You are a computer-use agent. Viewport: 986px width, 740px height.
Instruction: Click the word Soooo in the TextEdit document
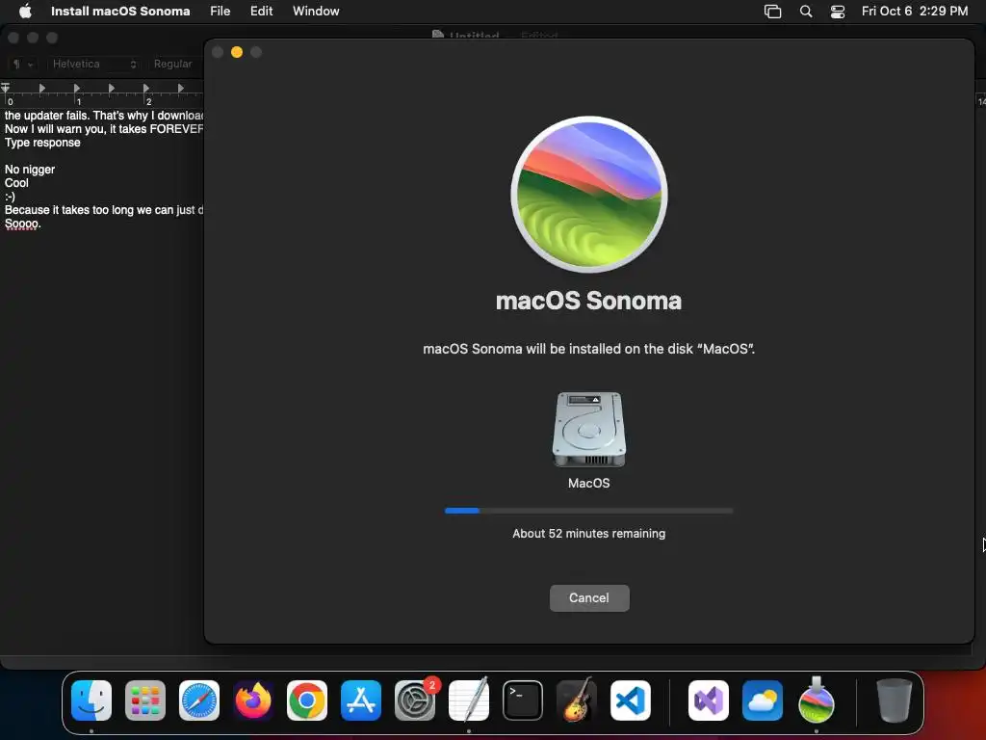22,224
